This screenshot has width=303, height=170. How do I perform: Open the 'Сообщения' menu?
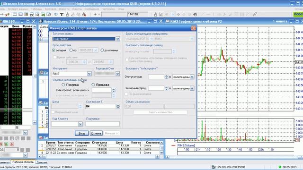[91, 9]
